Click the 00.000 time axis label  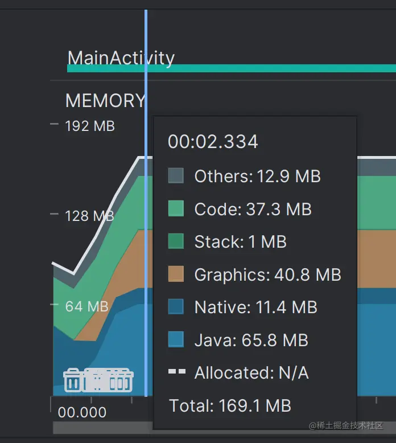tap(82, 412)
